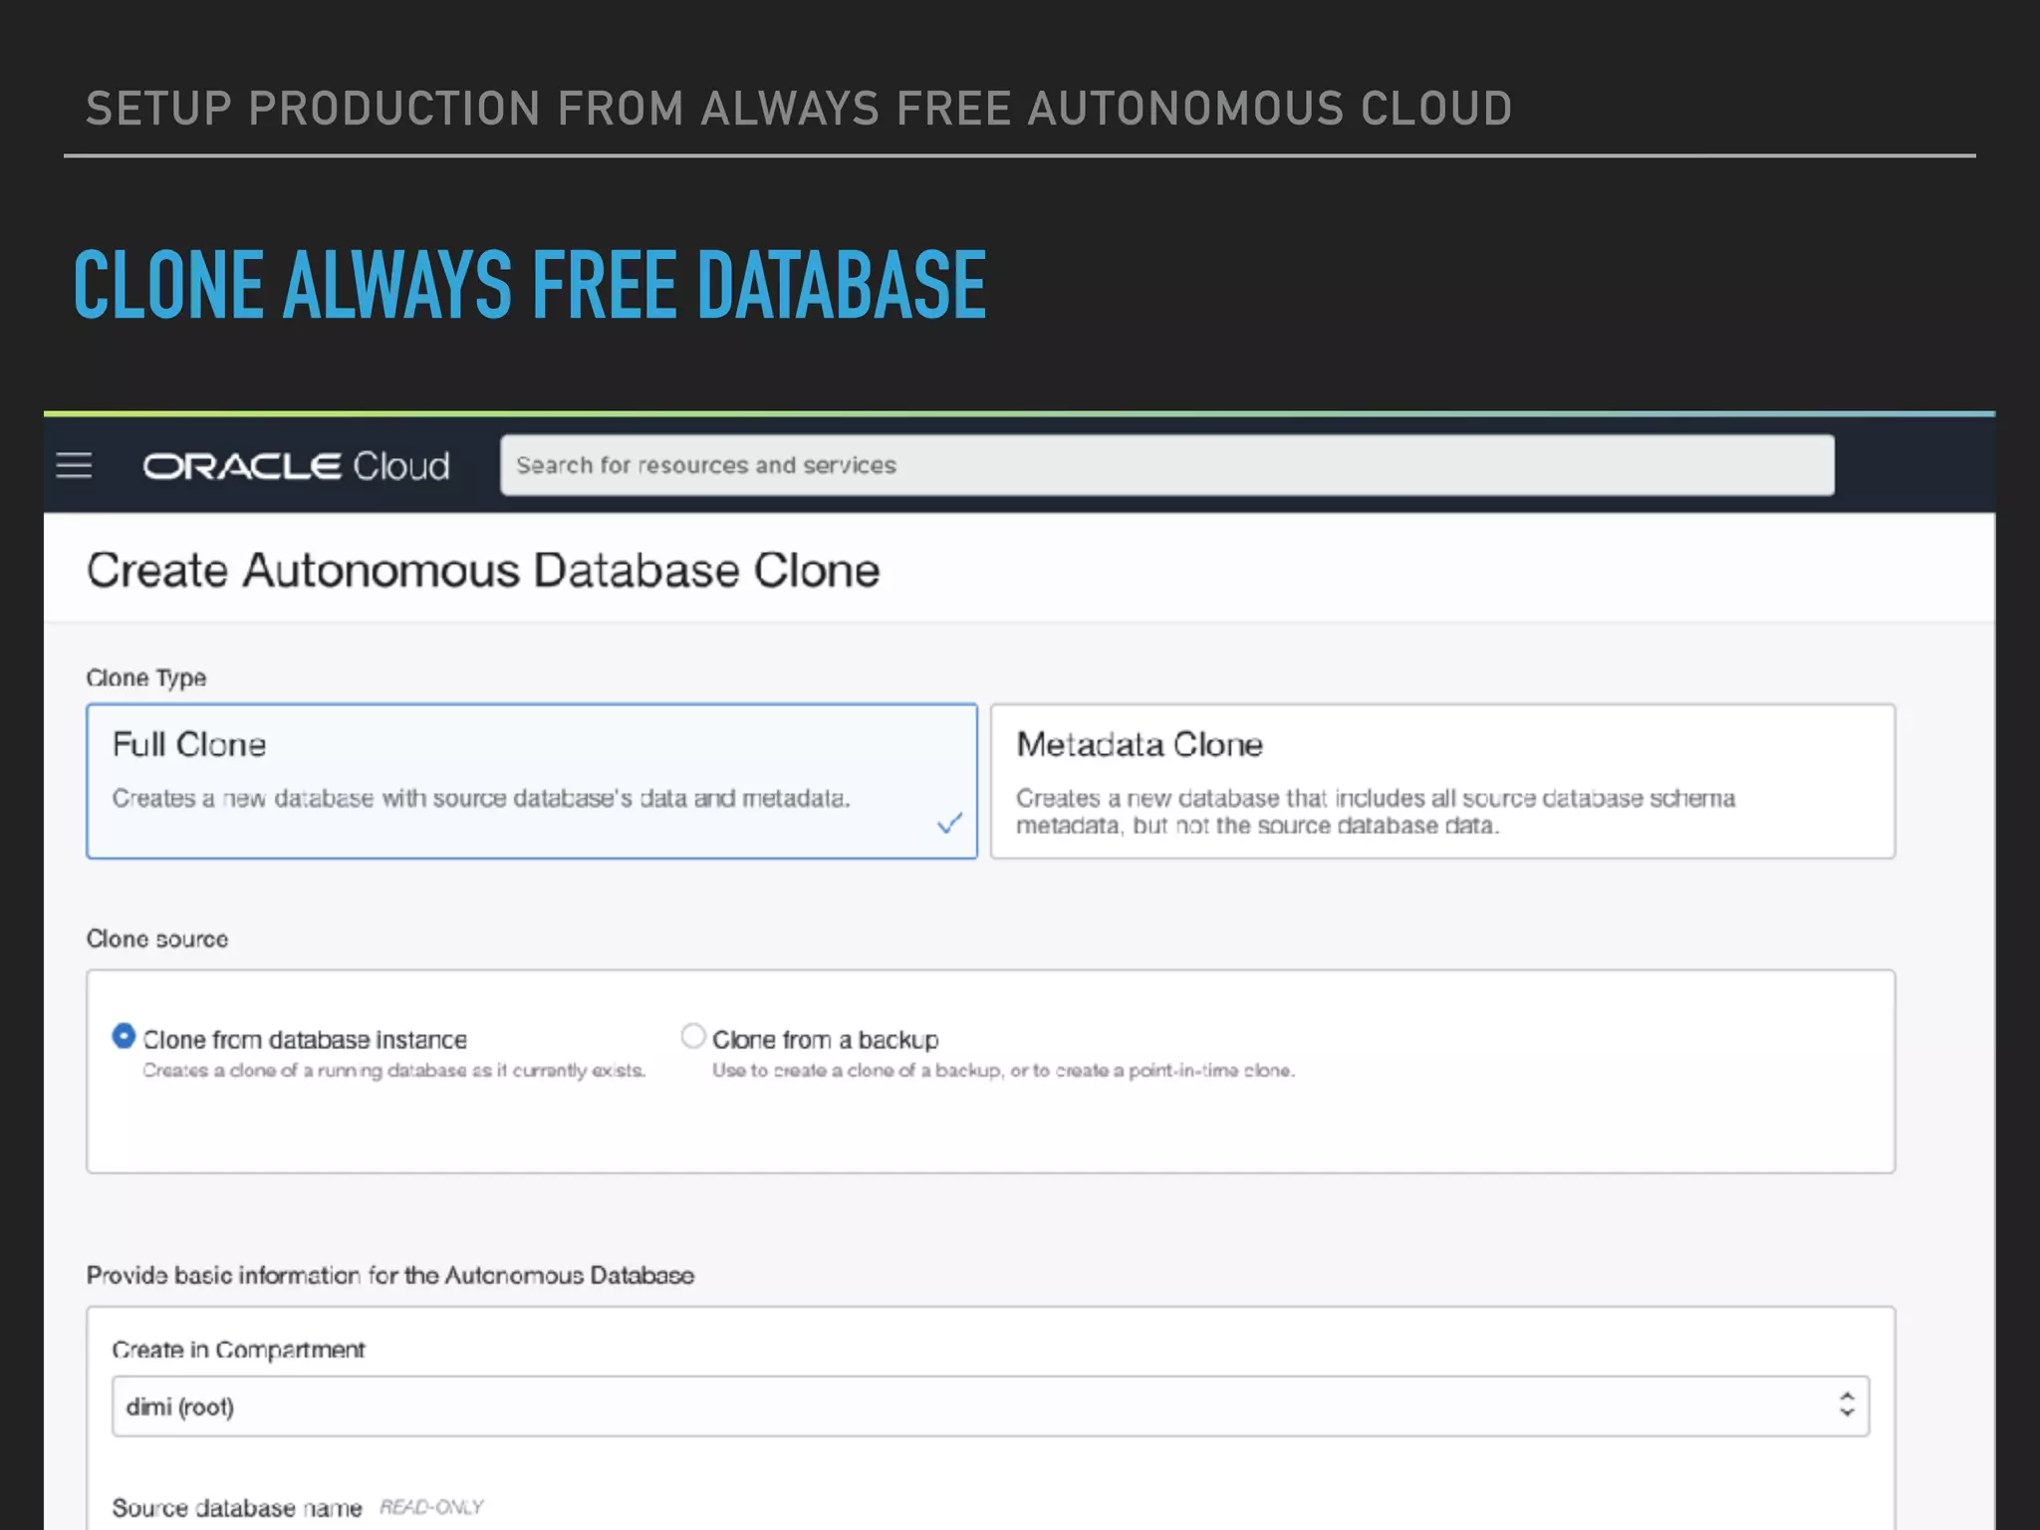Viewport: 2040px width, 1530px height.
Task: Click the Source database name label
Action: (237, 1508)
